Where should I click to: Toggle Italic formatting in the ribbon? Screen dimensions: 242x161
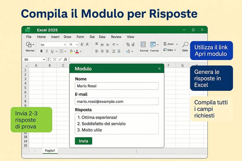47,51
